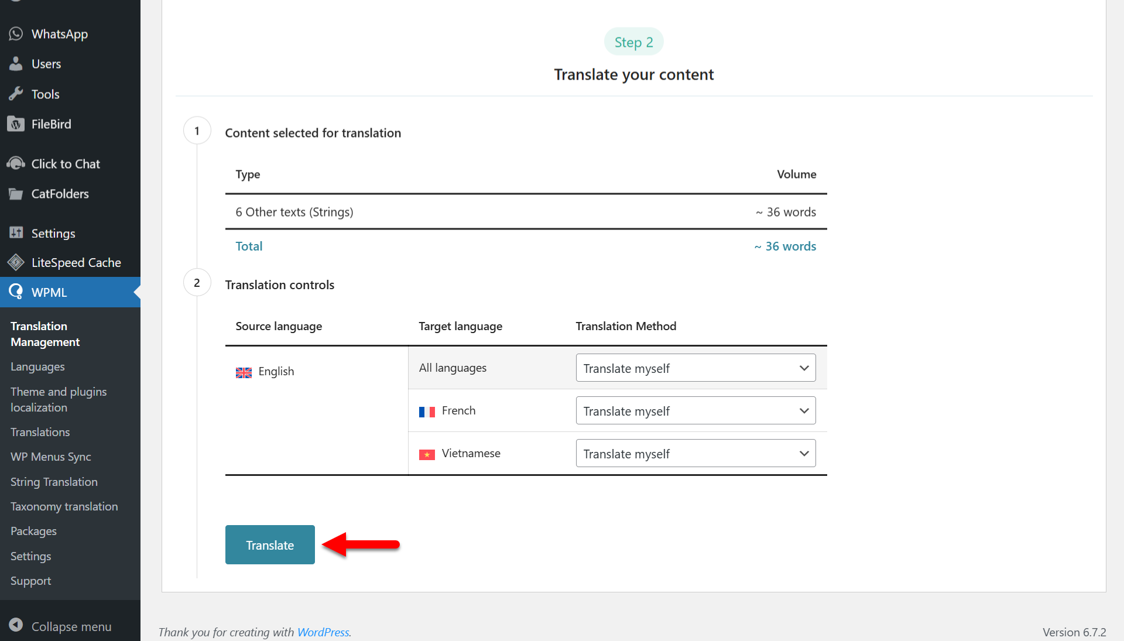The width and height of the screenshot is (1124, 641).
Task: Click the WPML logo icon
Action: (16, 292)
